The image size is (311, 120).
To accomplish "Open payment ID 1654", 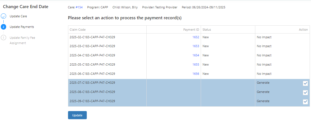I will [x=196, y=55].
